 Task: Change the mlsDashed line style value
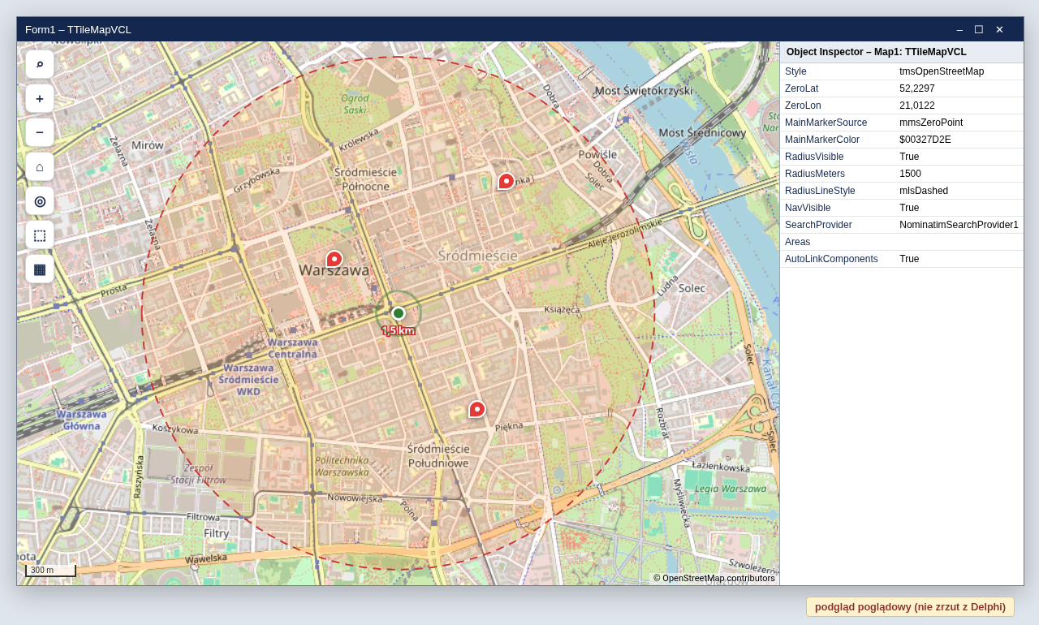tap(924, 191)
